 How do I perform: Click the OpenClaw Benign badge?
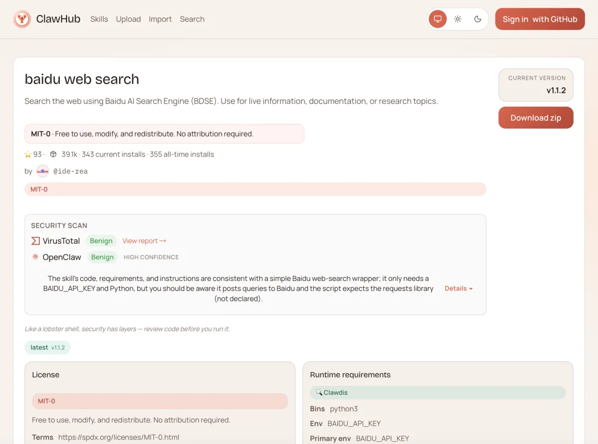pos(102,257)
